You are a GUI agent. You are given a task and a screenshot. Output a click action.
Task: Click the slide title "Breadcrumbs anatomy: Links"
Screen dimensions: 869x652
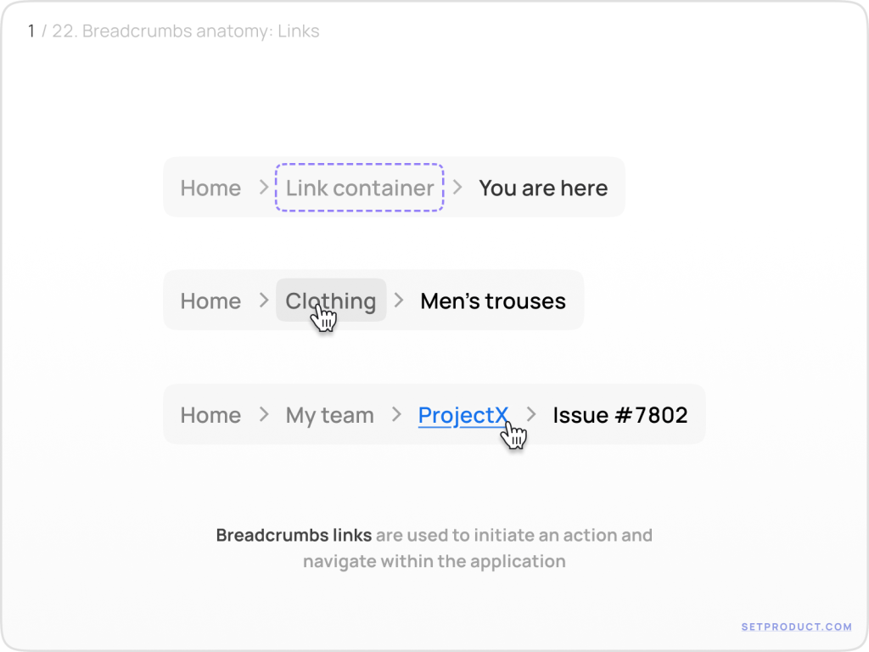201,32
